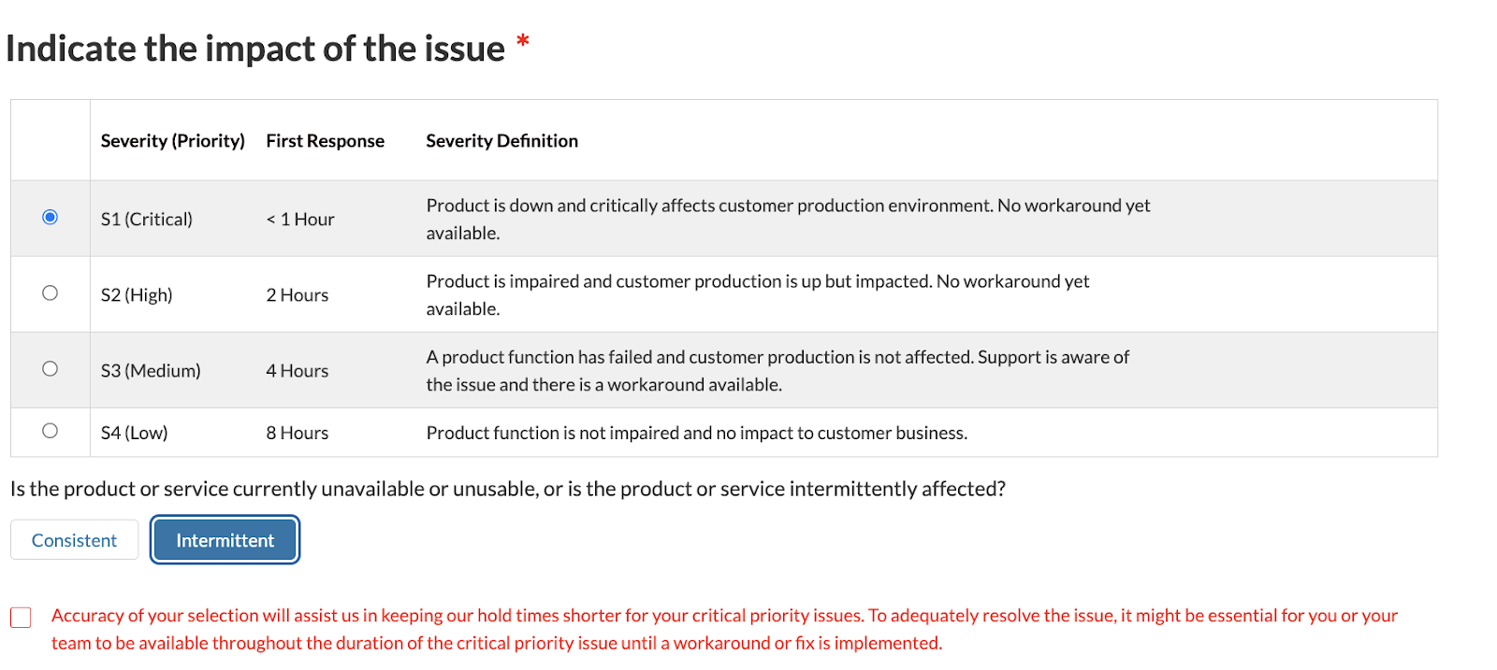This screenshot has height=670, width=1497.
Task: Click the "S1 (Critical)" label text
Action: click(x=147, y=220)
